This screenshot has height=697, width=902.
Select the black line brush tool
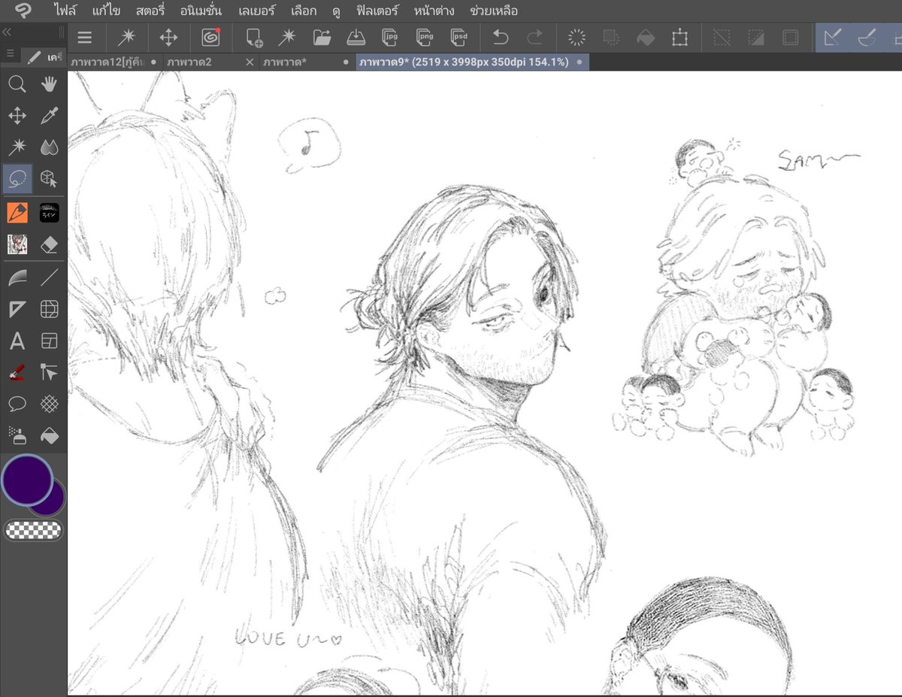click(50, 213)
